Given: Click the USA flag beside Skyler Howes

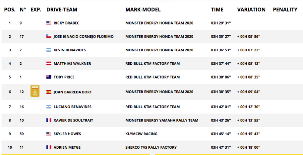Looking at the screenshot, I should click(49, 134).
